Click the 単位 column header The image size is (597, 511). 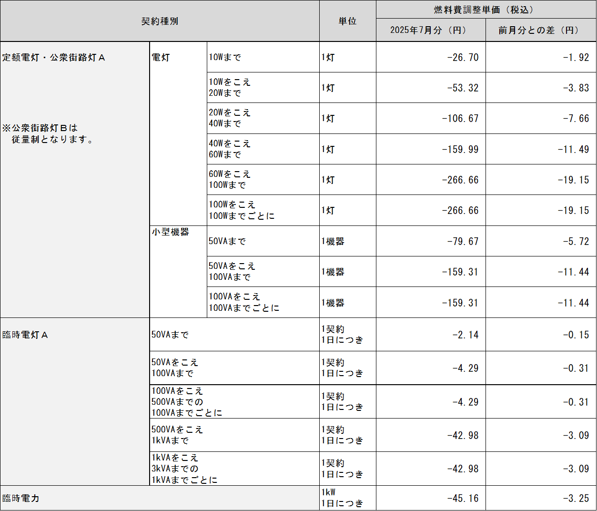point(347,21)
